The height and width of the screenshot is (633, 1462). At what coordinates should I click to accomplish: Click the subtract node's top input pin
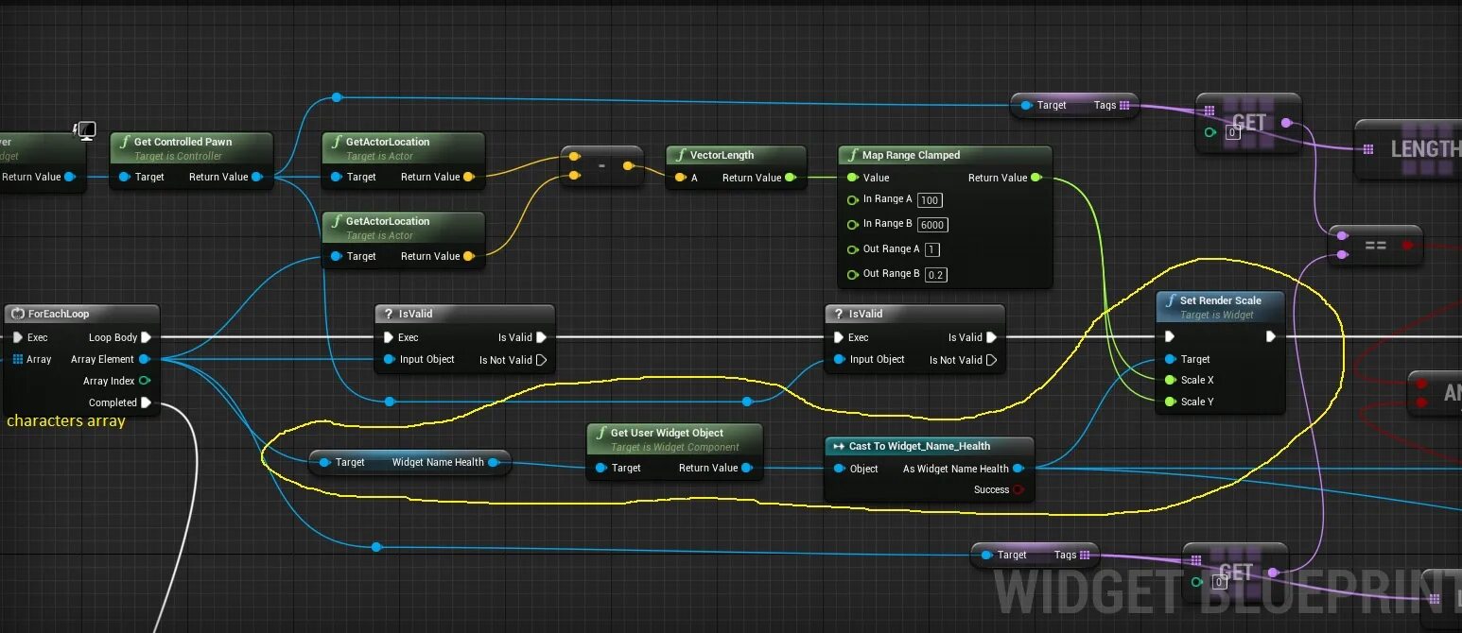[574, 157]
